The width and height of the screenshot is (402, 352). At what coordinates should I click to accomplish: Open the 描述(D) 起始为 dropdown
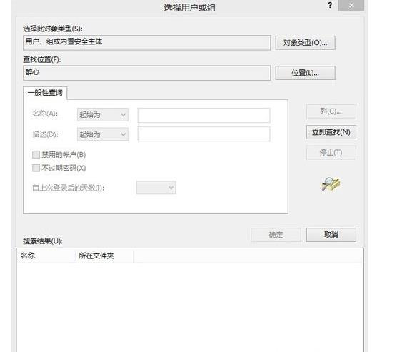[x=103, y=134]
